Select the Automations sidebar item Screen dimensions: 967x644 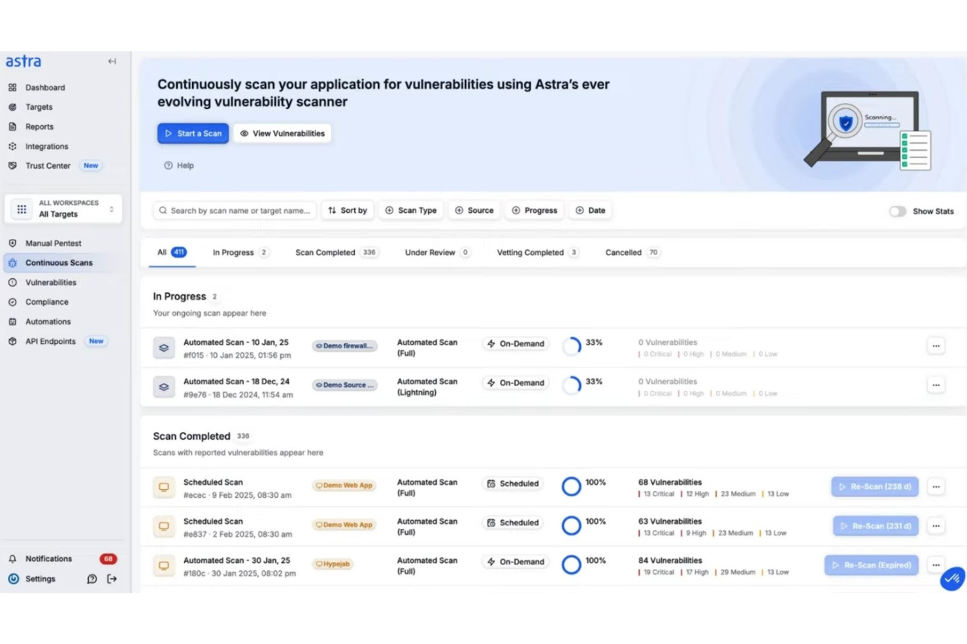pyautogui.click(x=48, y=321)
